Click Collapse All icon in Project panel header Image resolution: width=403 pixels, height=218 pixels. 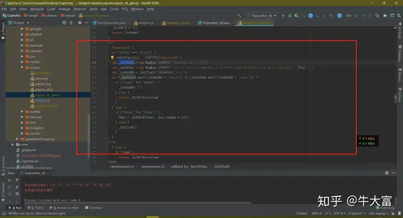pos(71,22)
